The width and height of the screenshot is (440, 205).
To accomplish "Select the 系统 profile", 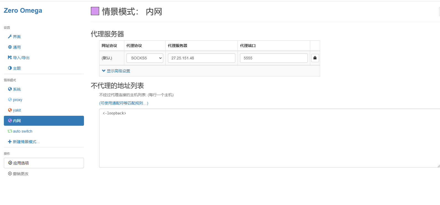I will pos(44,89).
